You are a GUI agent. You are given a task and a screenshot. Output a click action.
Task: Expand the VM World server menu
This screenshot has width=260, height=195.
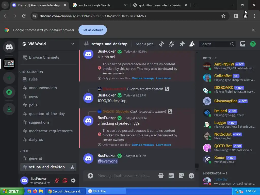[73, 44]
